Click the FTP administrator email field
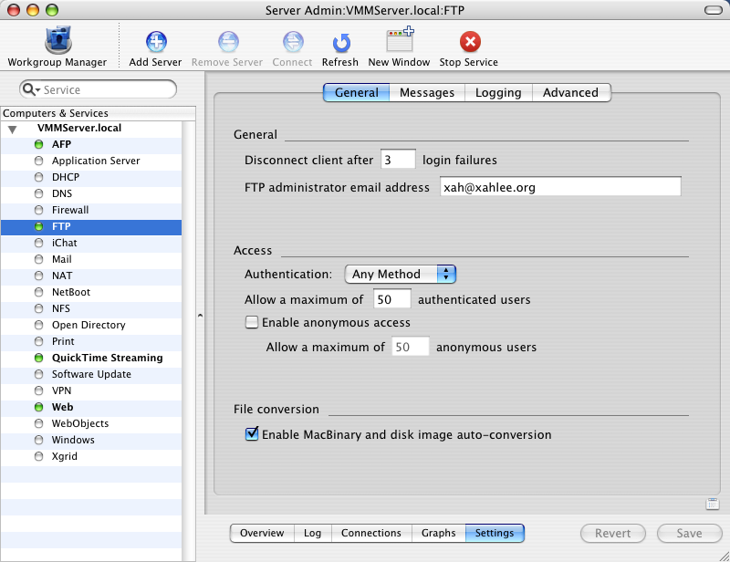730x562 pixels. click(x=560, y=186)
